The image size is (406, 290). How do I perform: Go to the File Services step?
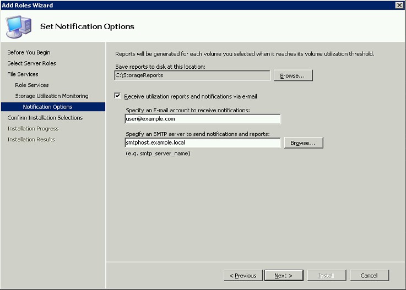coord(23,74)
